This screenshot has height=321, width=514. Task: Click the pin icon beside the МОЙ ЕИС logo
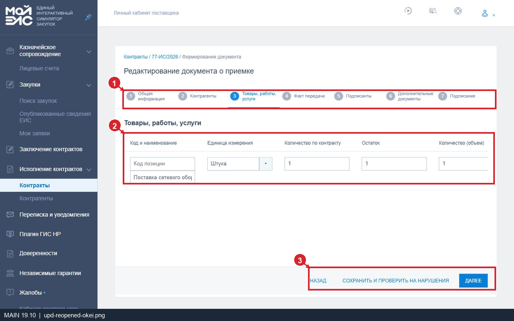[x=88, y=17]
